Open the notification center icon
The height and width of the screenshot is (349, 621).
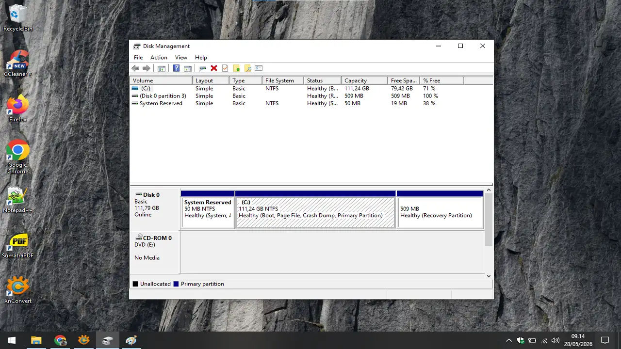[x=605, y=340]
